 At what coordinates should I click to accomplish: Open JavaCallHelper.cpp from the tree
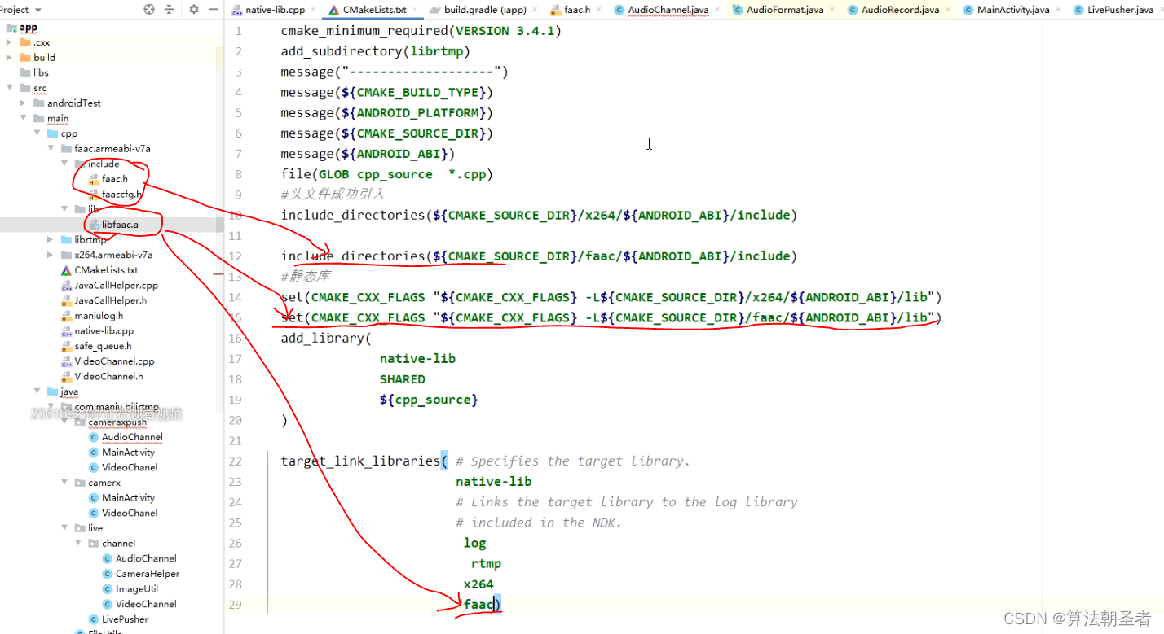(x=116, y=285)
